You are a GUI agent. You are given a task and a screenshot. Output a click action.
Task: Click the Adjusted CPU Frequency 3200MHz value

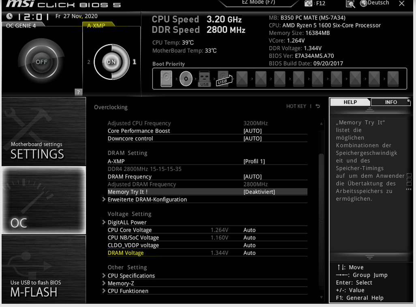click(x=255, y=123)
